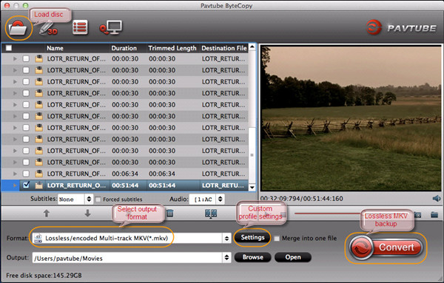
Task: Take a snapshot with the camera icon
Action: pyautogui.click(x=417, y=215)
